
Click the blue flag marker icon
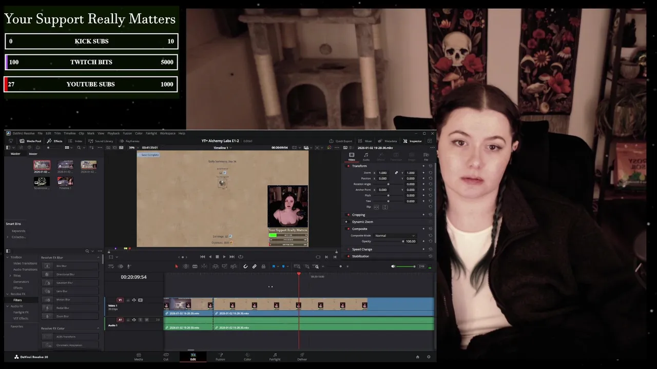point(274,266)
